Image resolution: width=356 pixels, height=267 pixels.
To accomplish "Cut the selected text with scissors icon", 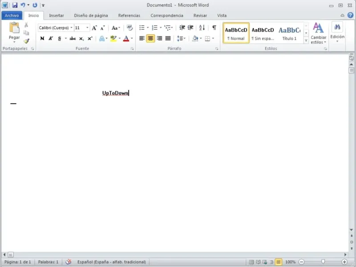I will tap(26, 25).
